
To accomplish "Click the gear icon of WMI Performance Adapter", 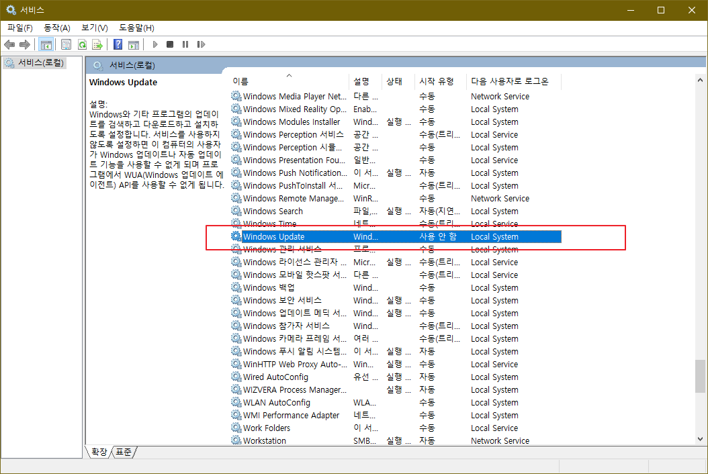I will click(x=236, y=415).
